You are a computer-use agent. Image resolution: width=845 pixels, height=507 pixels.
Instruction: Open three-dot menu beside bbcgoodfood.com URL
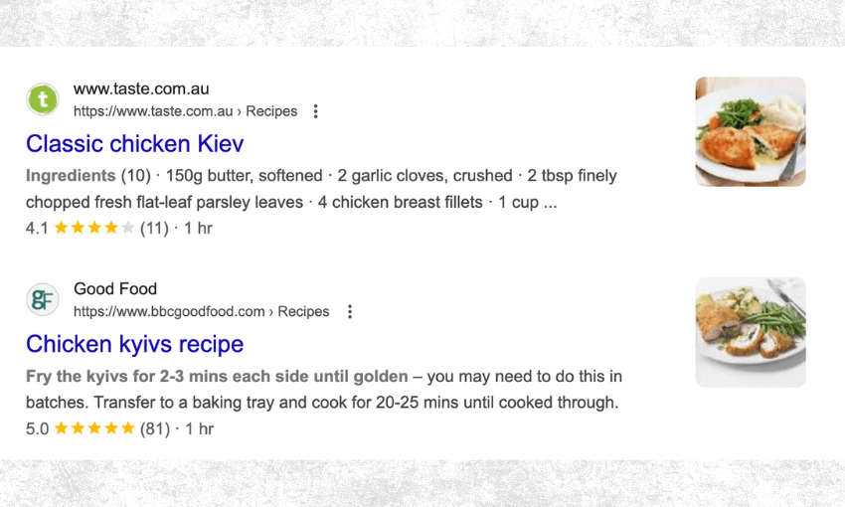pos(349,312)
